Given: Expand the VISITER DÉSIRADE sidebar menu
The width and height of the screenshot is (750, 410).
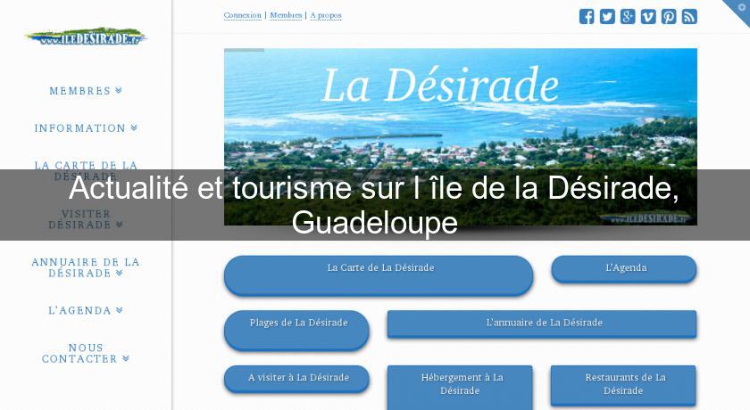Looking at the screenshot, I should 86,219.
